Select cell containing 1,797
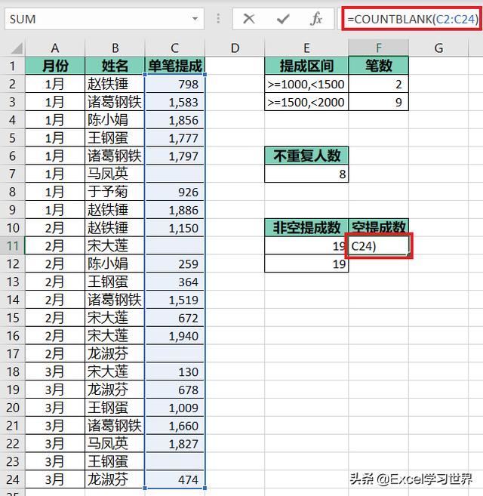This screenshot has width=483, height=496. 175,156
